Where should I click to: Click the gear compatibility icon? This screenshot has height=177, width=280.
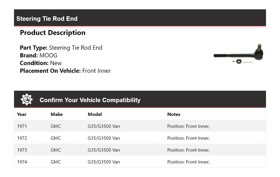tap(27, 100)
